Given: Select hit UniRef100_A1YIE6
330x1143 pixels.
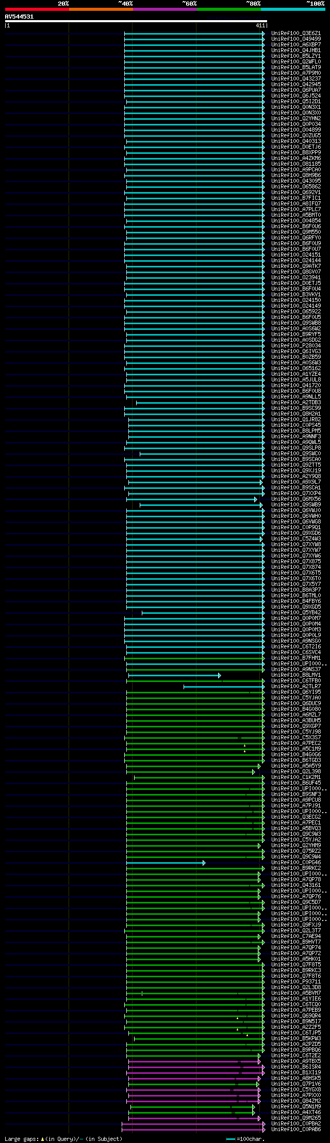Looking at the screenshot, I should [x=296, y=999].
